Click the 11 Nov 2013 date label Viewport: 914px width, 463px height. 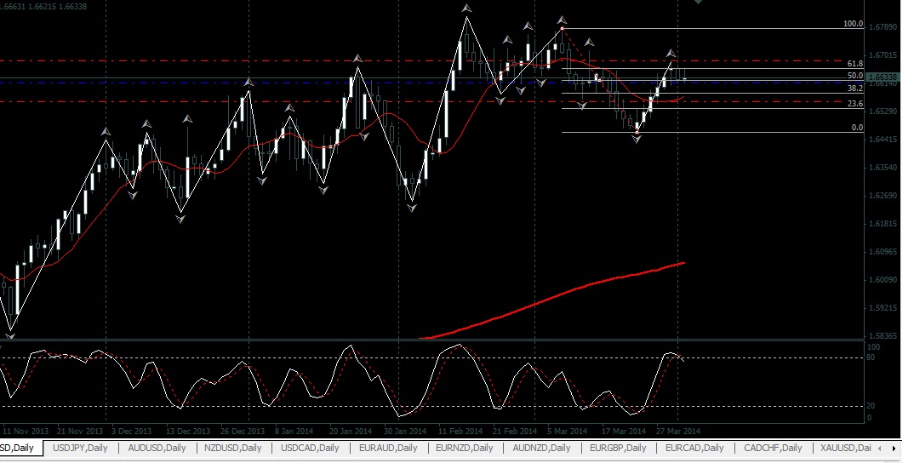tap(25, 432)
